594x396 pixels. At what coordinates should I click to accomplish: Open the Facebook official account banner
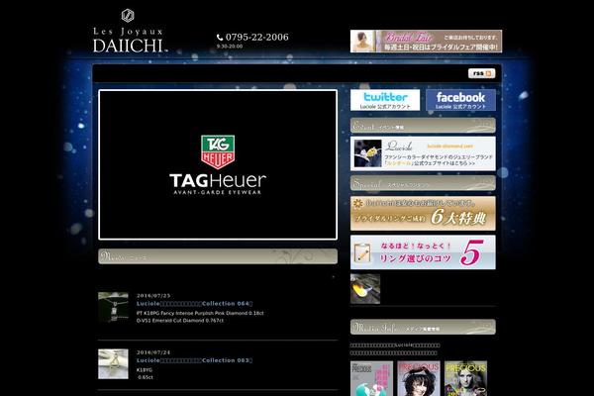[x=460, y=100]
